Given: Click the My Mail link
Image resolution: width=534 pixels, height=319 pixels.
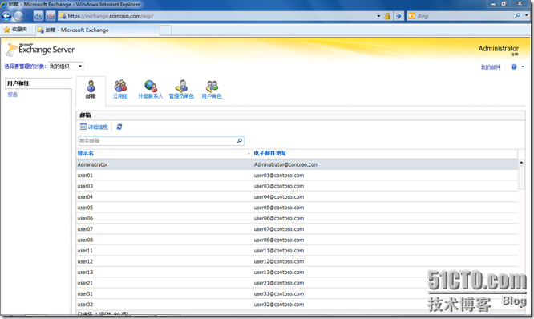Looking at the screenshot, I should coord(491,67).
